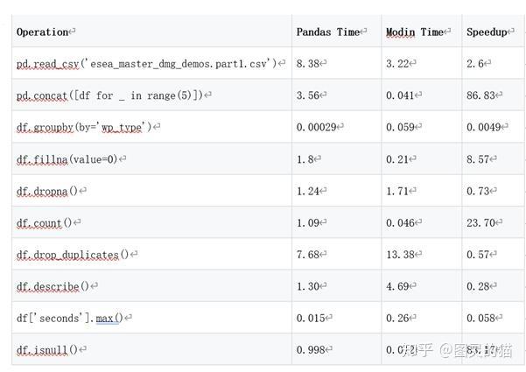This screenshot has height=372, width=526.
Task: Click the df.drop_duplicates() cell
Action: click(74, 255)
